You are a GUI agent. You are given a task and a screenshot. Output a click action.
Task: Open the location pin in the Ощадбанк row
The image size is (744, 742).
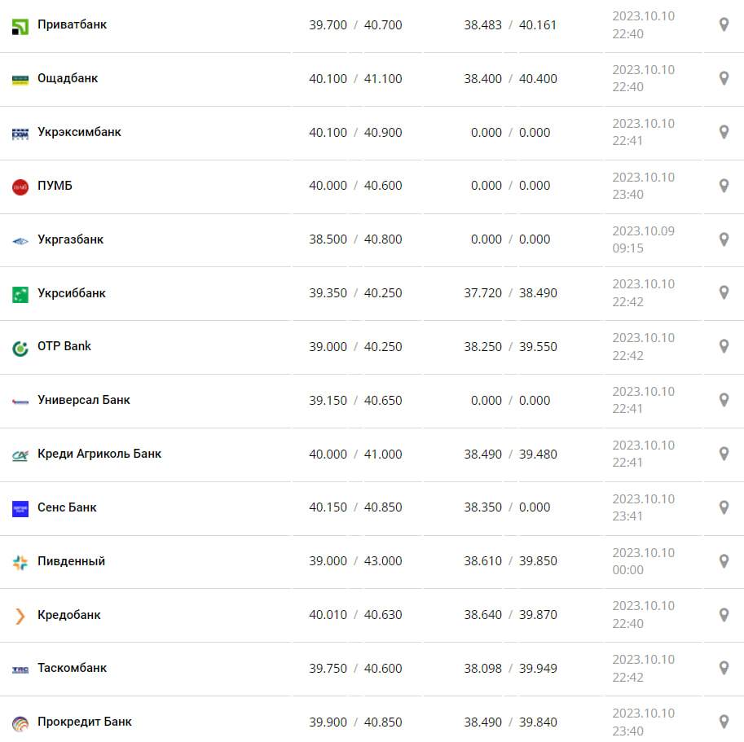(723, 79)
